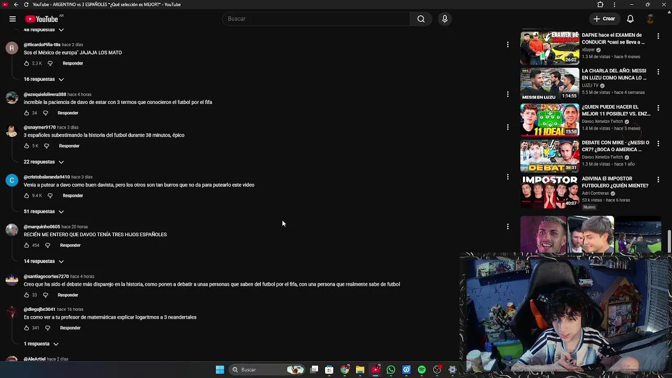The width and height of the screenshot is (672, 378).
Task: Open 'DEBATE CON MIKE' video thumbnail
Action: [x=550, y=155]
